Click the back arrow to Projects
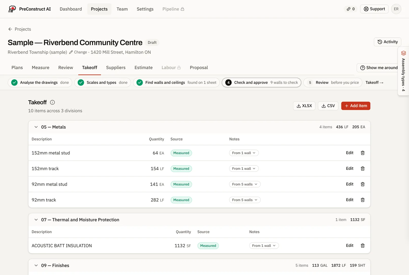409x275 pixels. point(10,29)
